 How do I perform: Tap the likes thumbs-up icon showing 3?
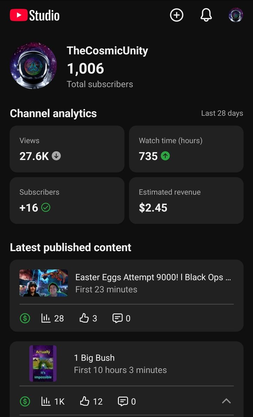(x=84, y=318)
